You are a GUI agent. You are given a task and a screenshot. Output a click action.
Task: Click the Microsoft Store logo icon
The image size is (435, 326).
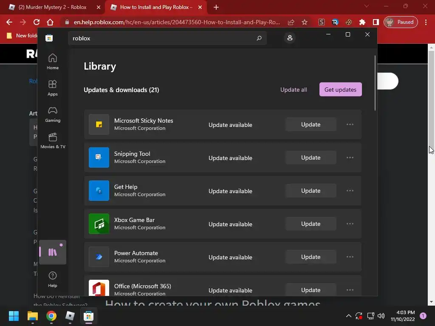[x=49, y=38]
